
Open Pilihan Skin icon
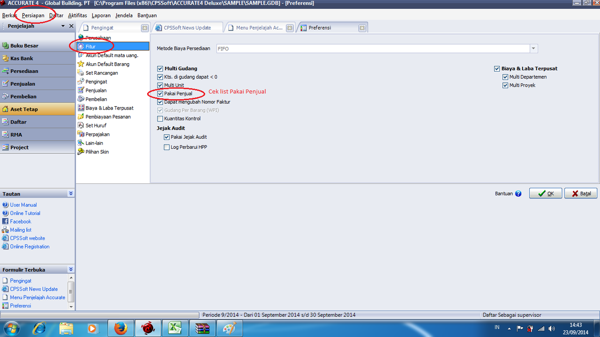click(x=81, y=152)
